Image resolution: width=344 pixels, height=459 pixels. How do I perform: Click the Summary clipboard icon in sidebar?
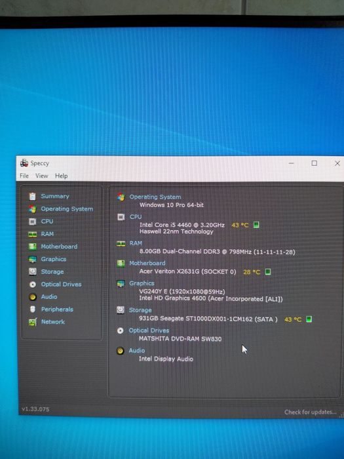(x=33, y=196)
